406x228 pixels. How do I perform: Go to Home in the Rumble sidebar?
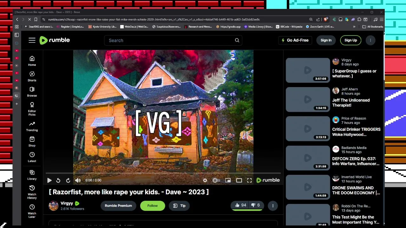coord(32,61)
